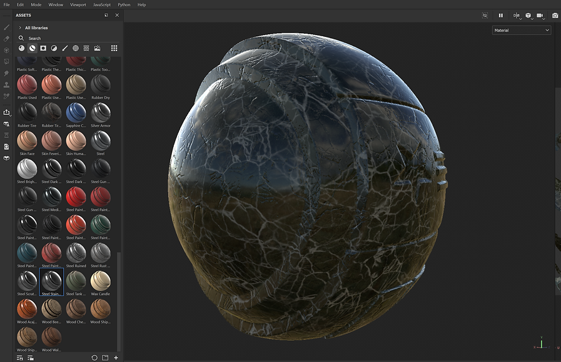Select the Rubber Dry material
Viewport: 561px width, 362px height.
pyautogui.click(x=101, y=87)
